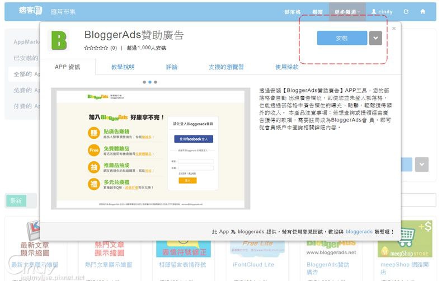Open the 熱門文章顯示縮圖 app link
Viewport: 442px width, 281px height.
click(109, 265)
